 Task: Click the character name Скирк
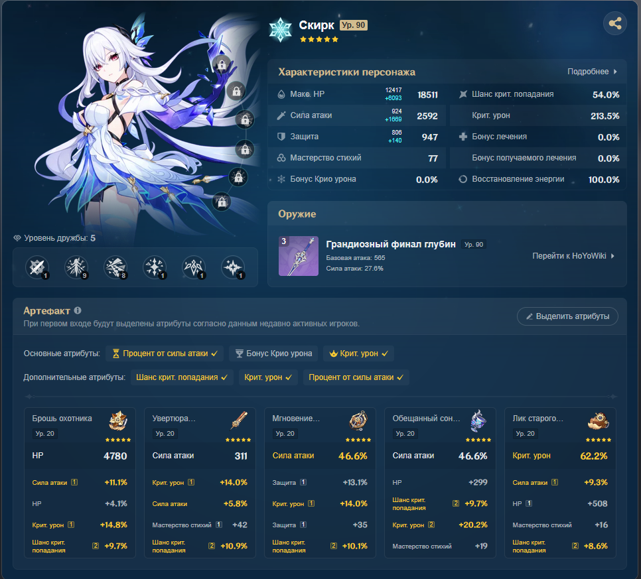tap(317, 25)
